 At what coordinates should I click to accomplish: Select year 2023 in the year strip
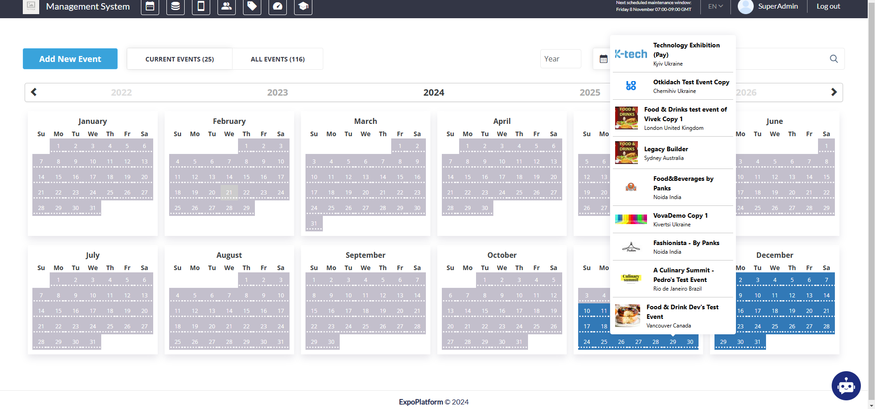point(277,92)
